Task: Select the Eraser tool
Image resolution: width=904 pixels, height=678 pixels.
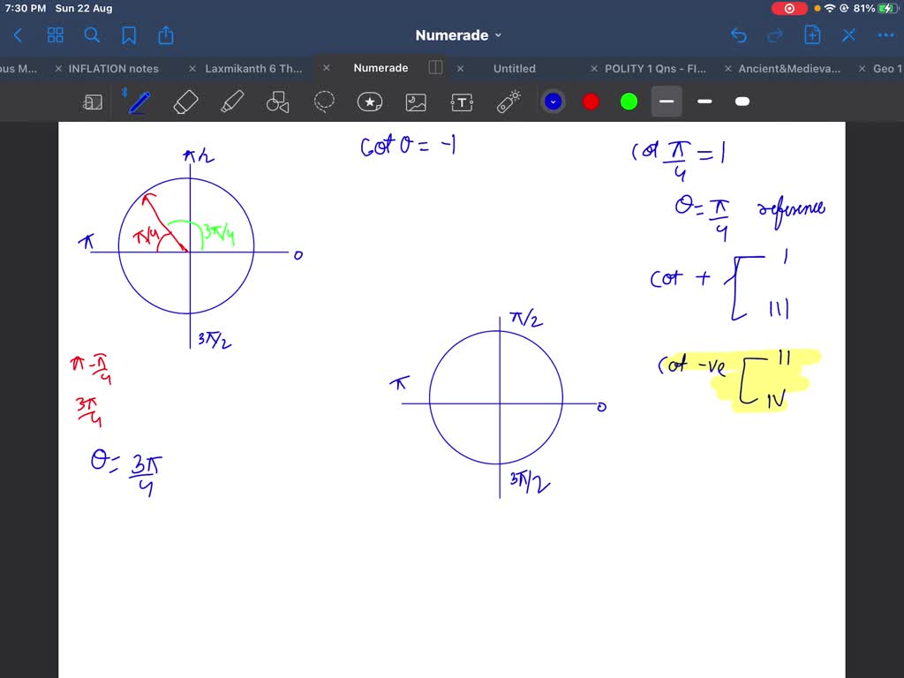Action: pyautogui.click(x=185, y=102)
